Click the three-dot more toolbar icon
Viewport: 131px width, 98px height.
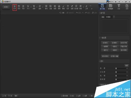(90, 6)
